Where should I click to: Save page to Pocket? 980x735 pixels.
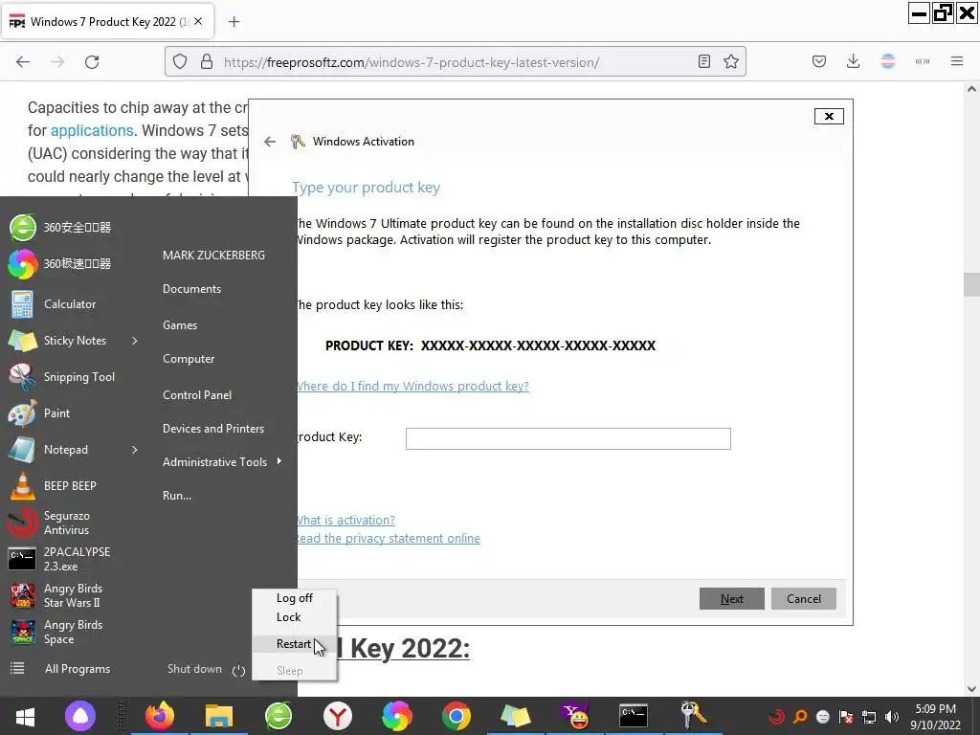(x=819, y=61)
